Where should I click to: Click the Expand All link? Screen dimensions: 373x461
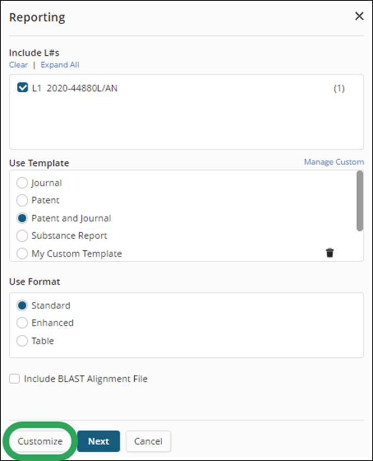click(x=60, y=65)
